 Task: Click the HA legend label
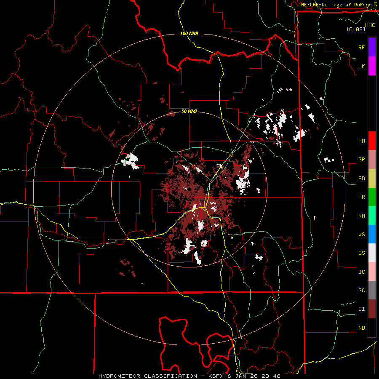point(361,141)
